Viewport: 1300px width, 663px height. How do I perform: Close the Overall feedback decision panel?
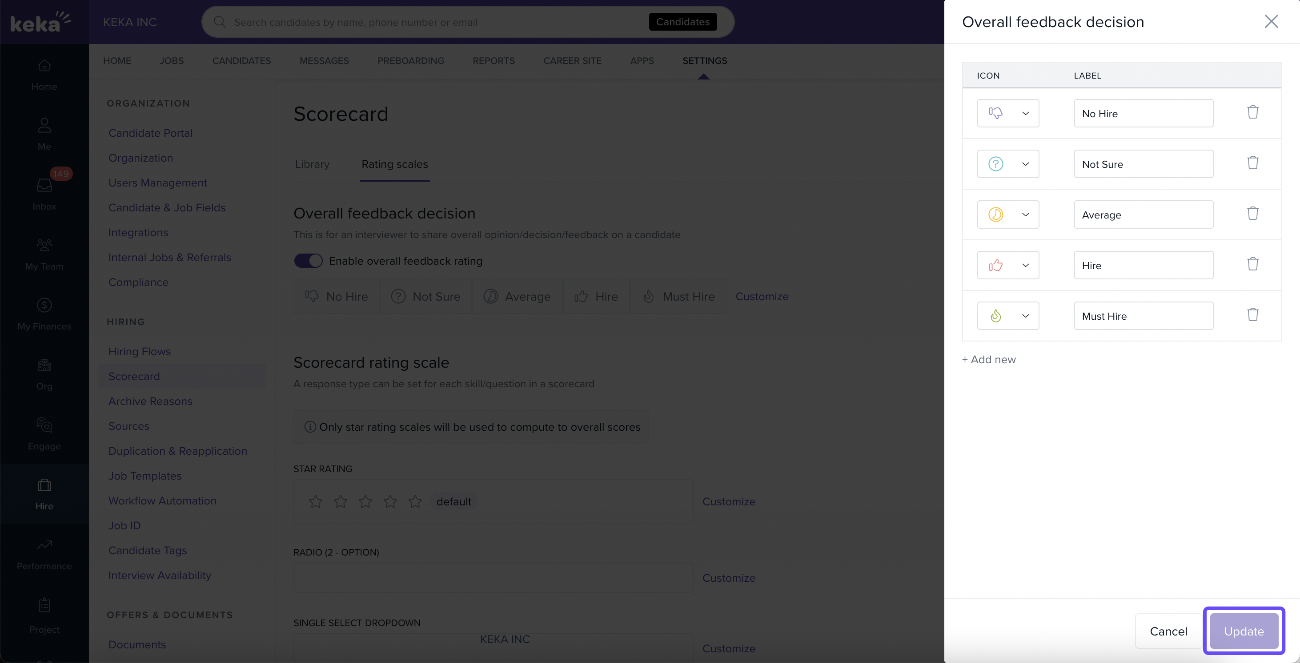click(x=1271, y=21)
